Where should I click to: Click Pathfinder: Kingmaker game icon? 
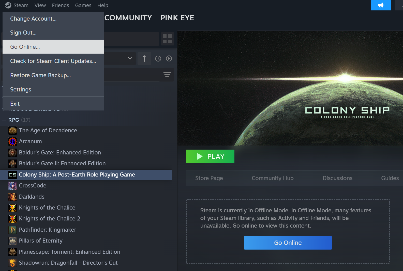point(12,230)
